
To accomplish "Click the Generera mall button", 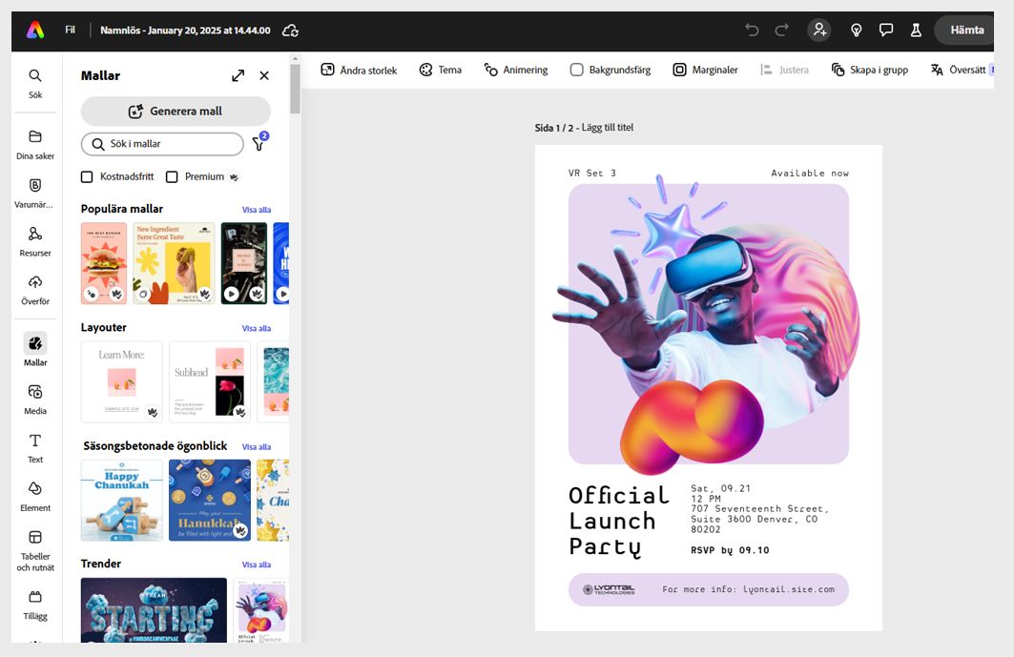I will 176,112.
